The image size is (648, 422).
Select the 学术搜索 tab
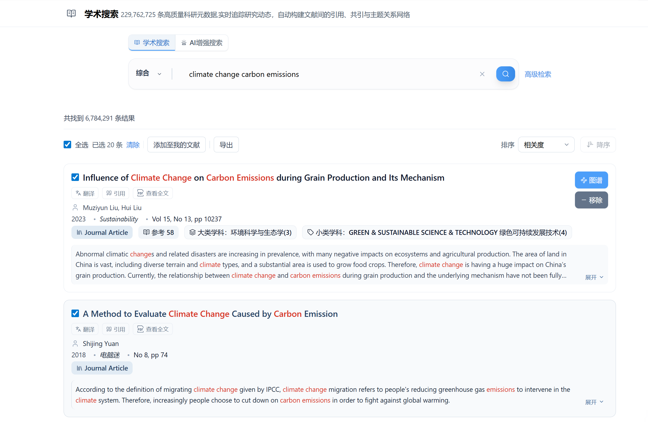click(152, 43)
